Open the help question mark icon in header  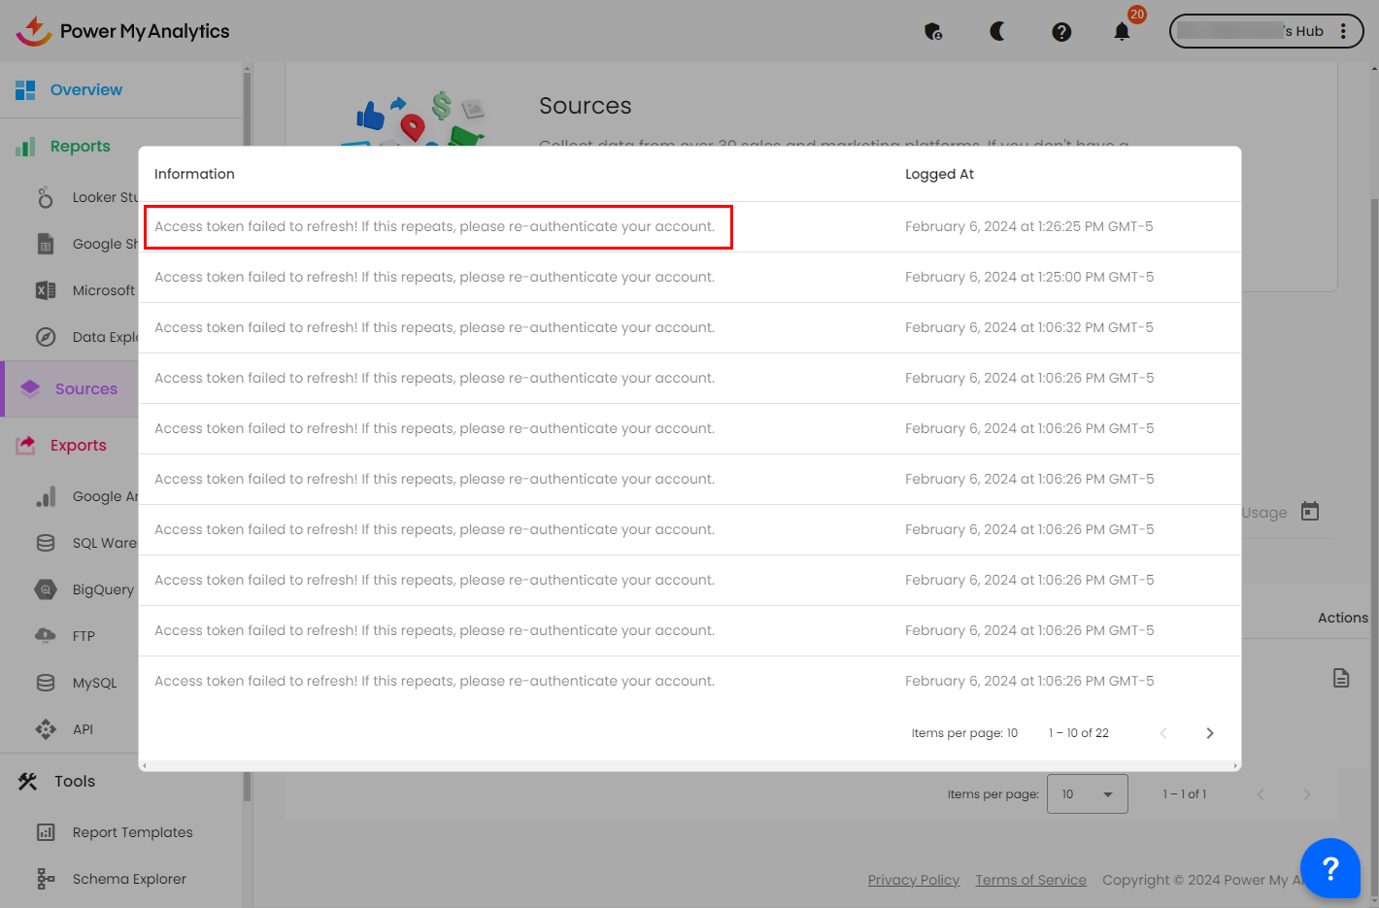(x=1061, y=32)
